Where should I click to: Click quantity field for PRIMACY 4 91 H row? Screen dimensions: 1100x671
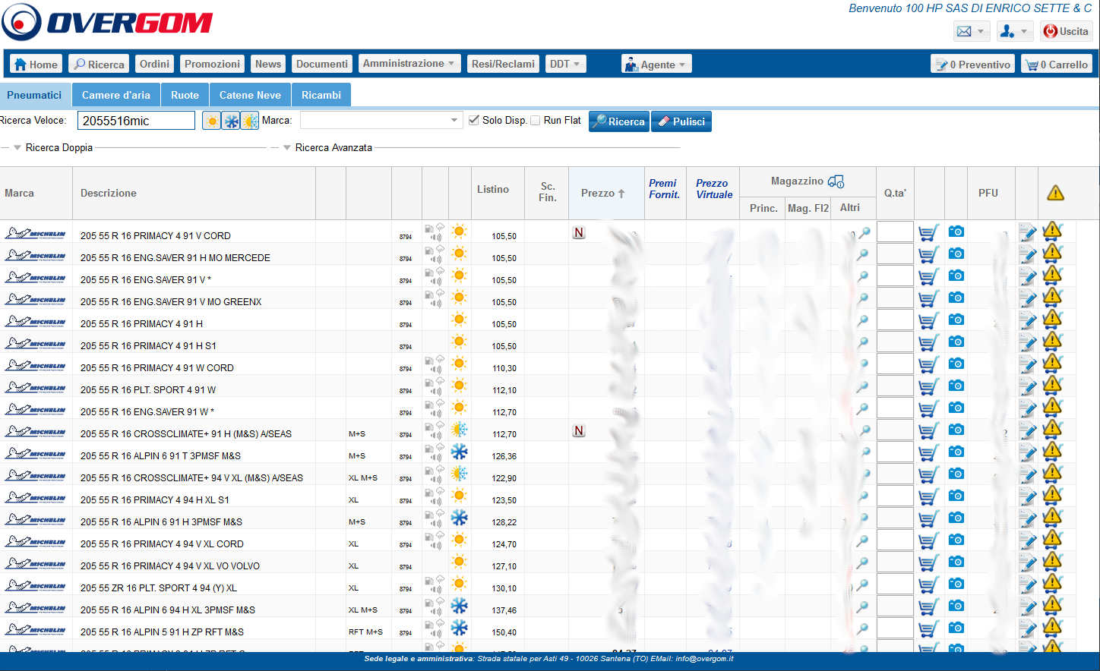(895, 320)
